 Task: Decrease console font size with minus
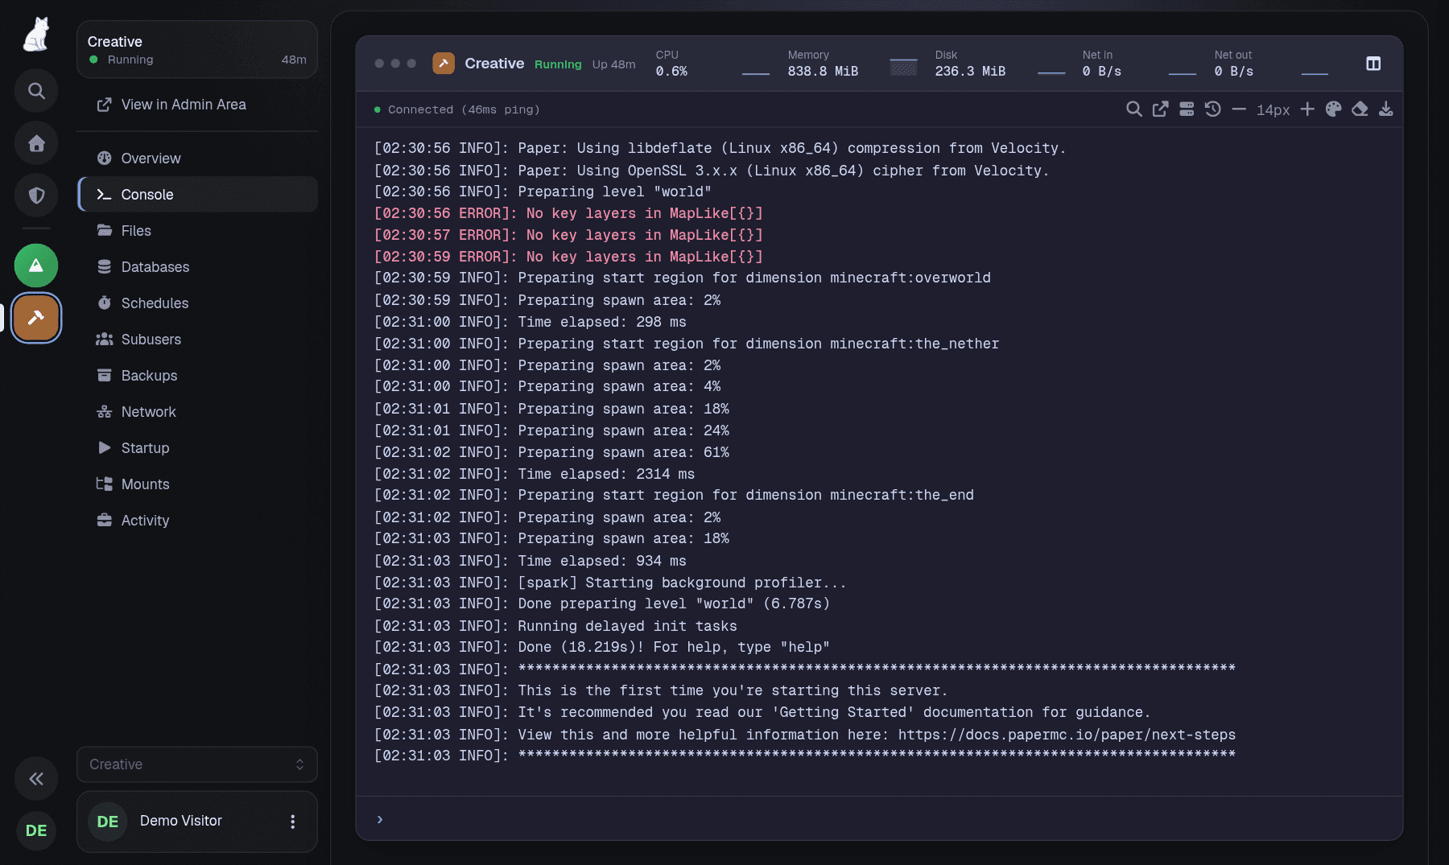coord(1239,109)
